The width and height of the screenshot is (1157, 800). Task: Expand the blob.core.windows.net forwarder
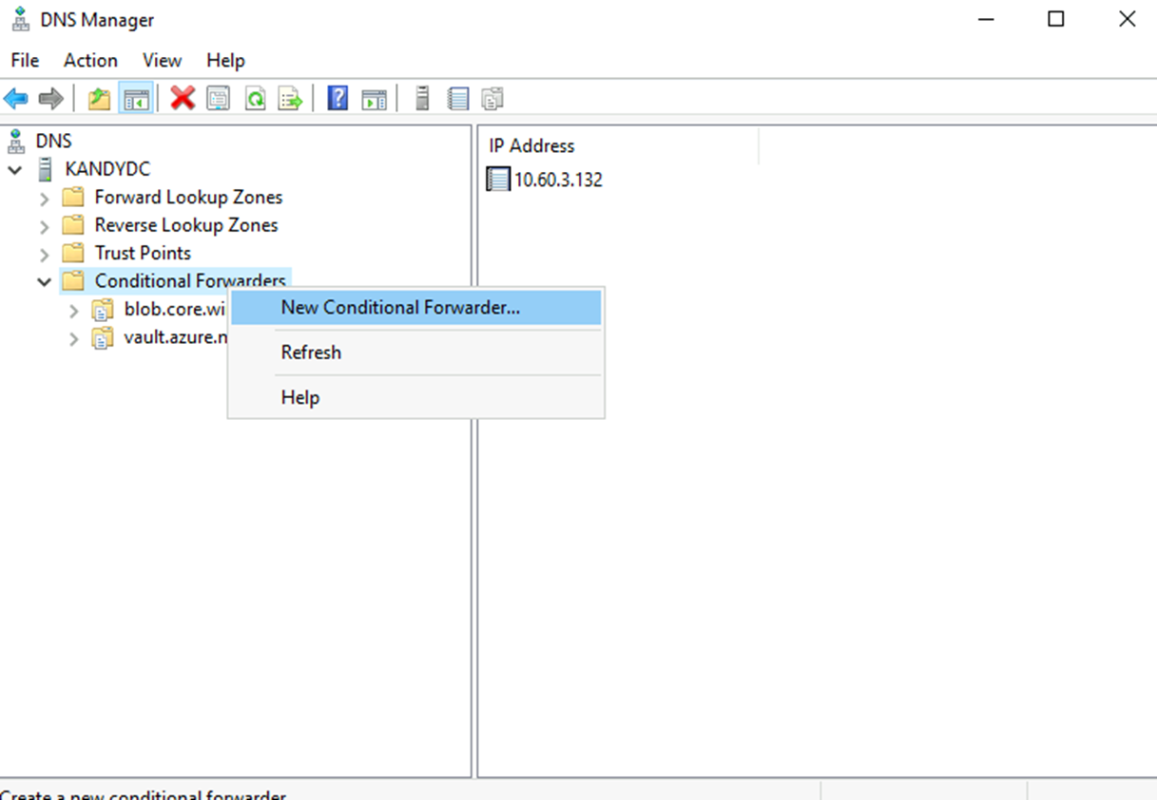pos(74,310)
